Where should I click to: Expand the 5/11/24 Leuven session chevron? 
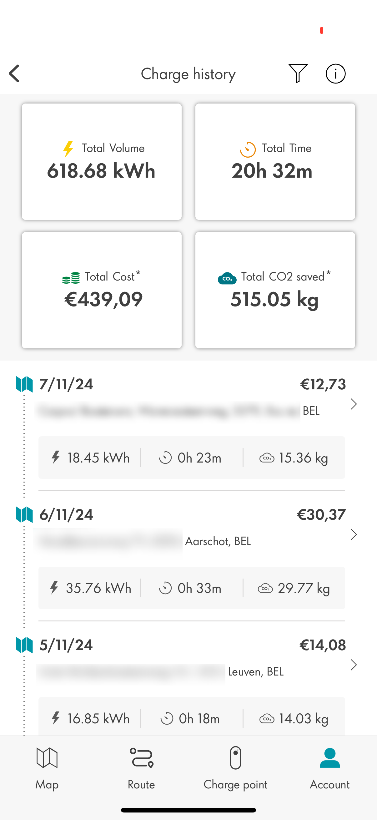point(354,665)
